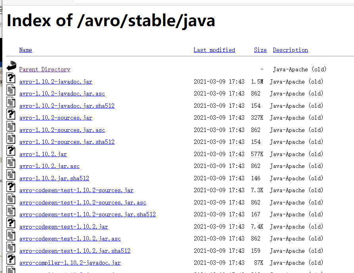Click the 7.4K size of avro-codegen-test-1.10.2.jar
Screen dimensions: 354x273
[x=257, y=226]
